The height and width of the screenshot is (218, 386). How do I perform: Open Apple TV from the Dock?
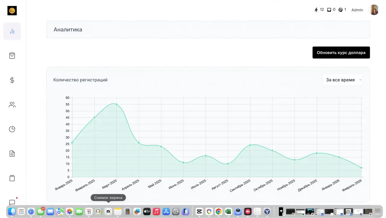(x=147, y=212)
